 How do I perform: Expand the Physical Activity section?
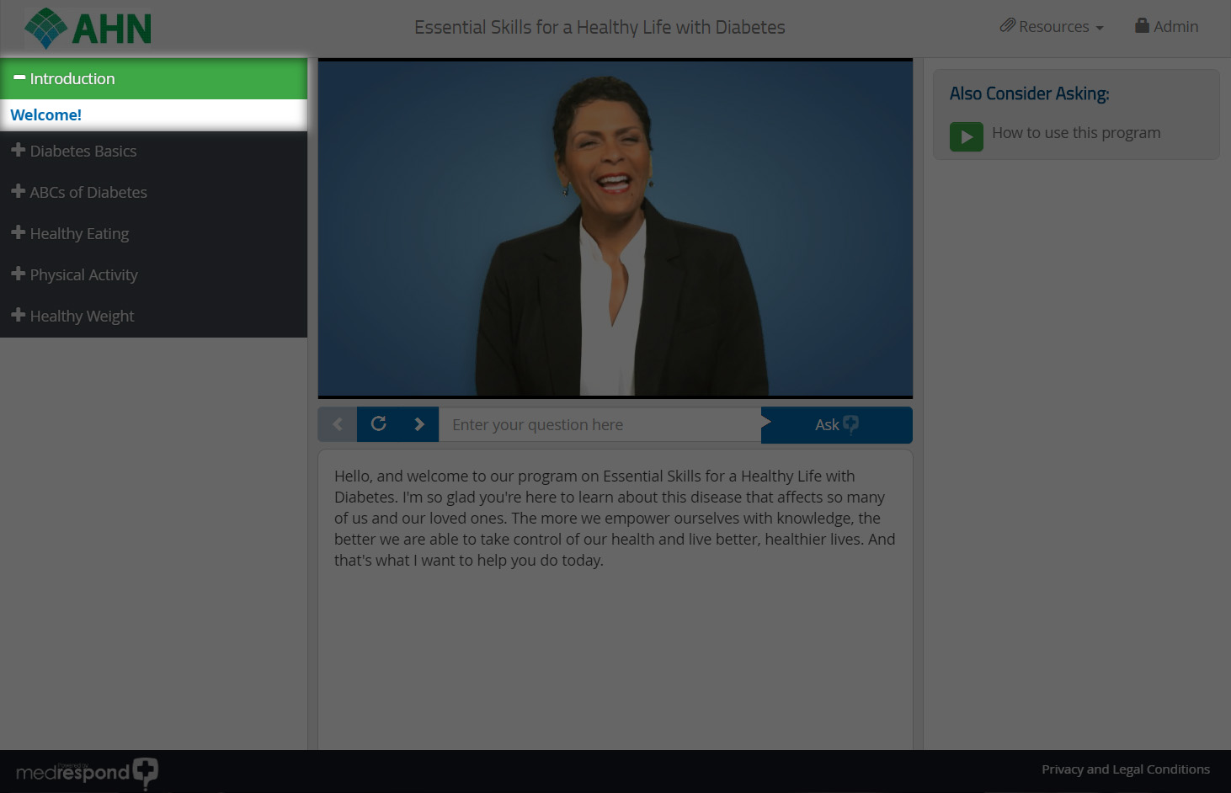click(83, 275)
